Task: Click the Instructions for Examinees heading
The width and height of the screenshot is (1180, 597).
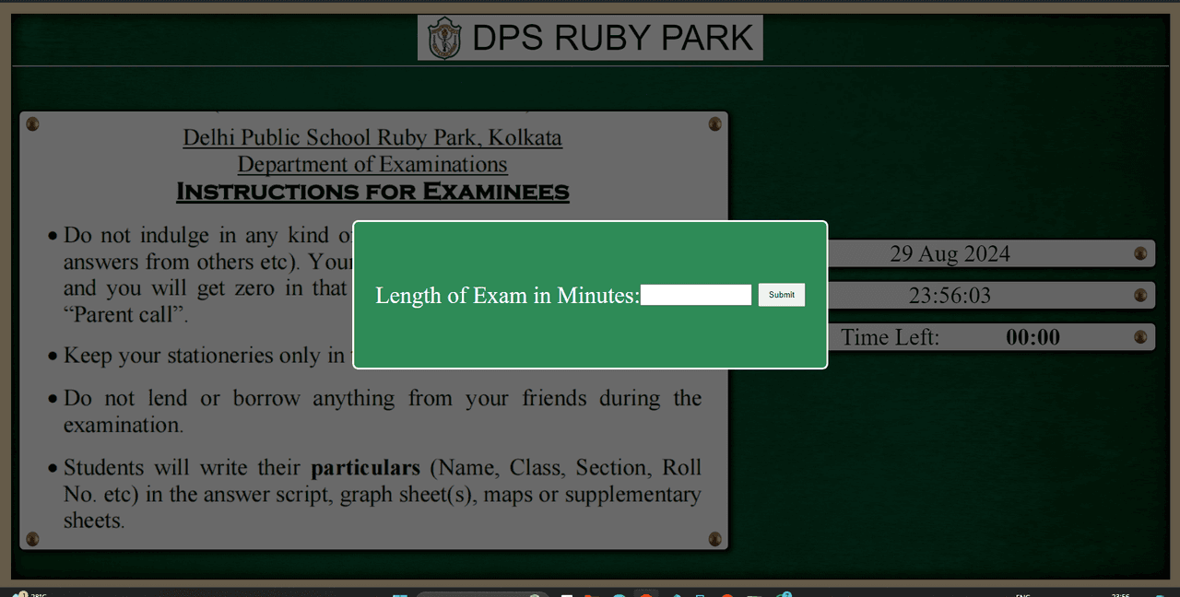Action: click(x=372, y=192)
